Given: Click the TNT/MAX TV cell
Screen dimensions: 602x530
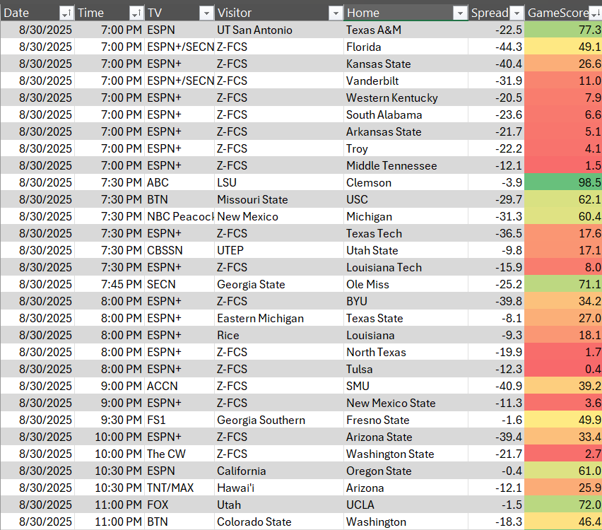Looking at the screenshot, I should (179, 488).
